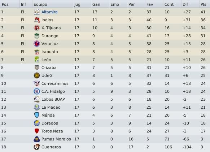Select the Mérida shield icon
Screen dimensions: 210x152
(x=37, y=115)
